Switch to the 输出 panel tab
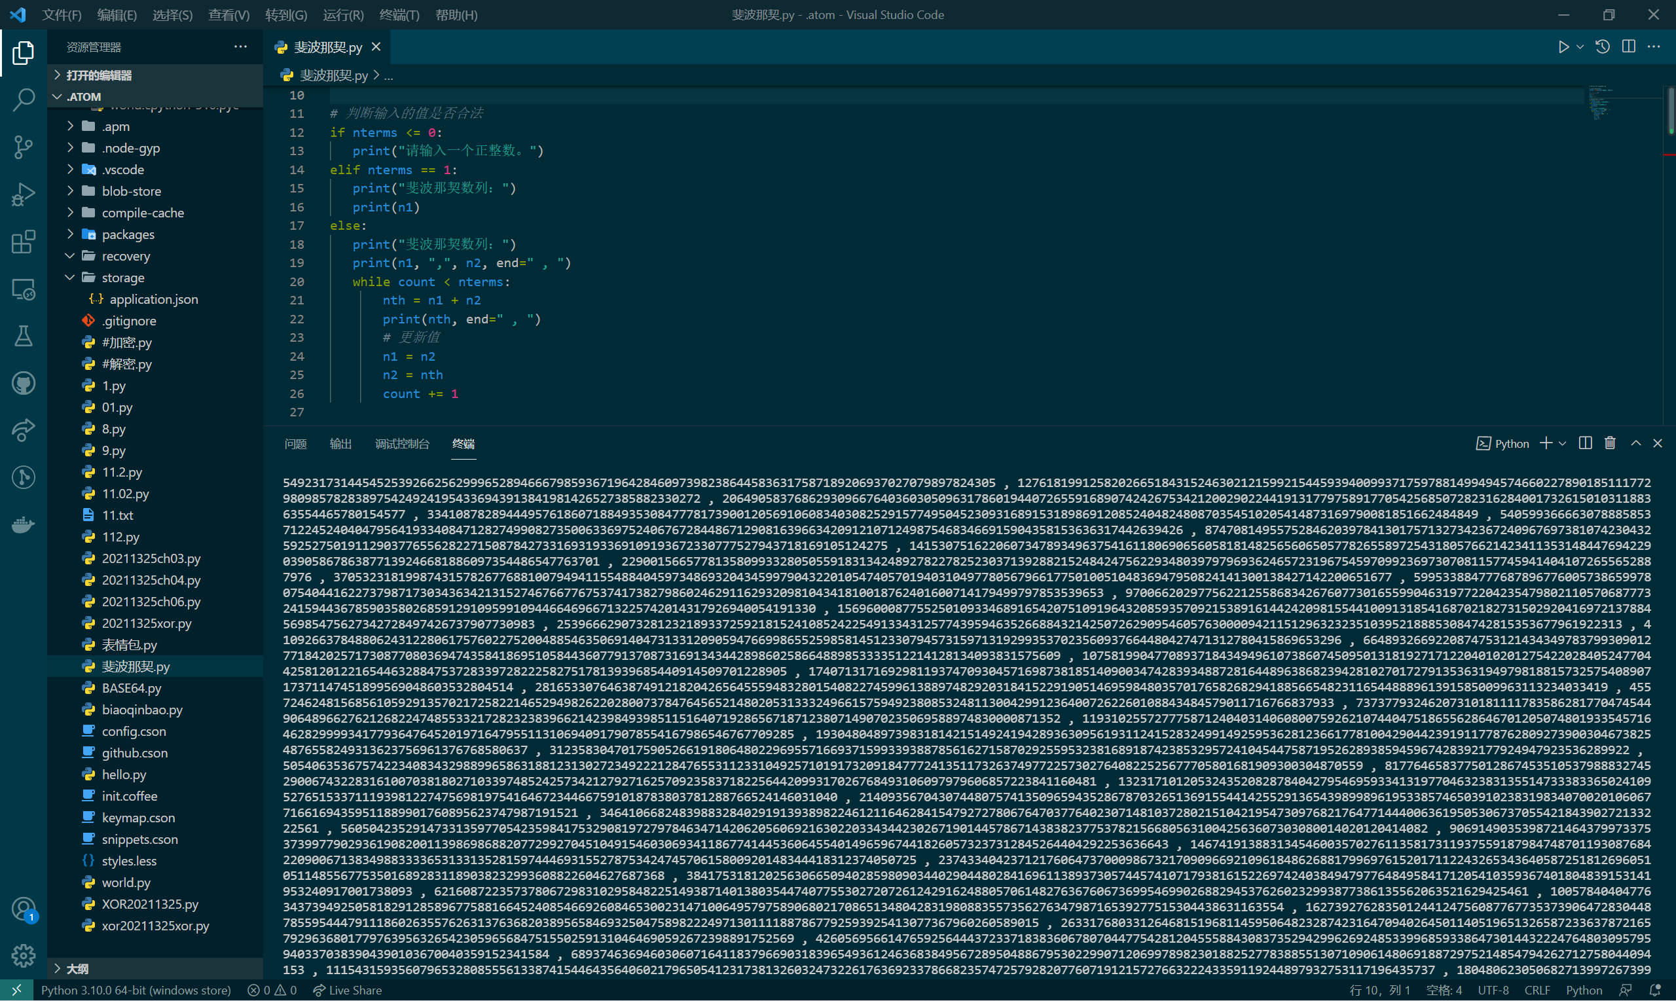The width and height of the screenshot is (1676, 1001). [x=340, y=443]
